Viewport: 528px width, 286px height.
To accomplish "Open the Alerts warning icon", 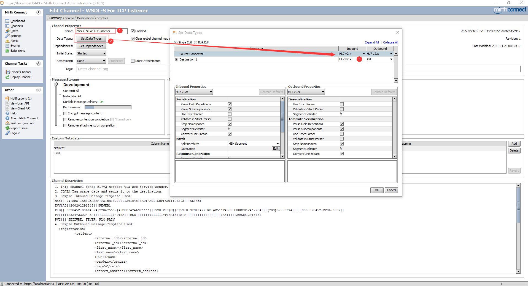I will tap(7, 41).
